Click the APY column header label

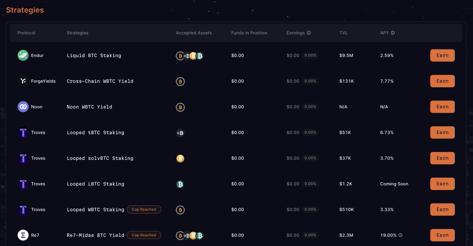click(x=384, y=33)
